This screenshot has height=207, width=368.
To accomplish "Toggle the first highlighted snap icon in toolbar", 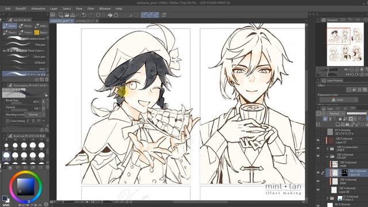I will (x=144, y=15).
